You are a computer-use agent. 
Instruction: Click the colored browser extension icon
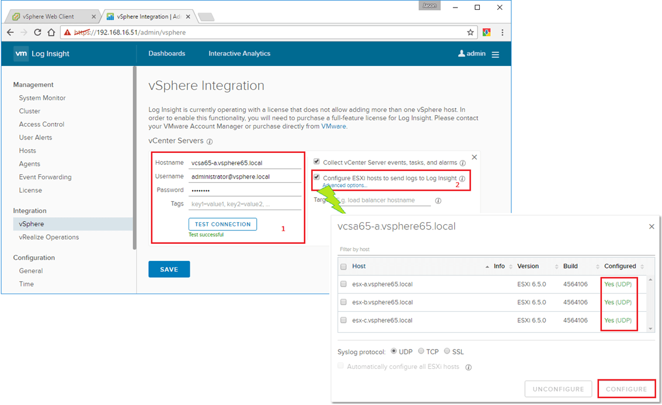coord(486,33)
